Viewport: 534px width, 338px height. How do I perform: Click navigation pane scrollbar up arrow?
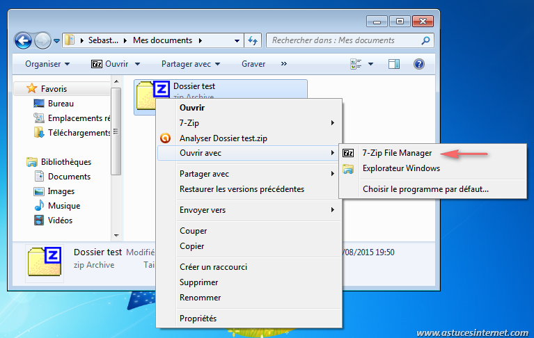(x=116, y=81)
